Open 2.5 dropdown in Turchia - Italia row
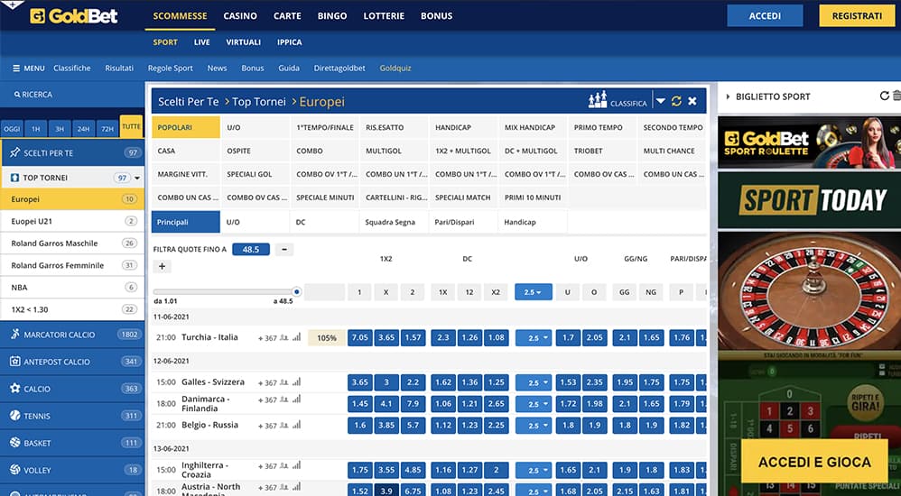The width and height of the screenshot is (901, 496). pyautogui.click(x=534, y=337)
